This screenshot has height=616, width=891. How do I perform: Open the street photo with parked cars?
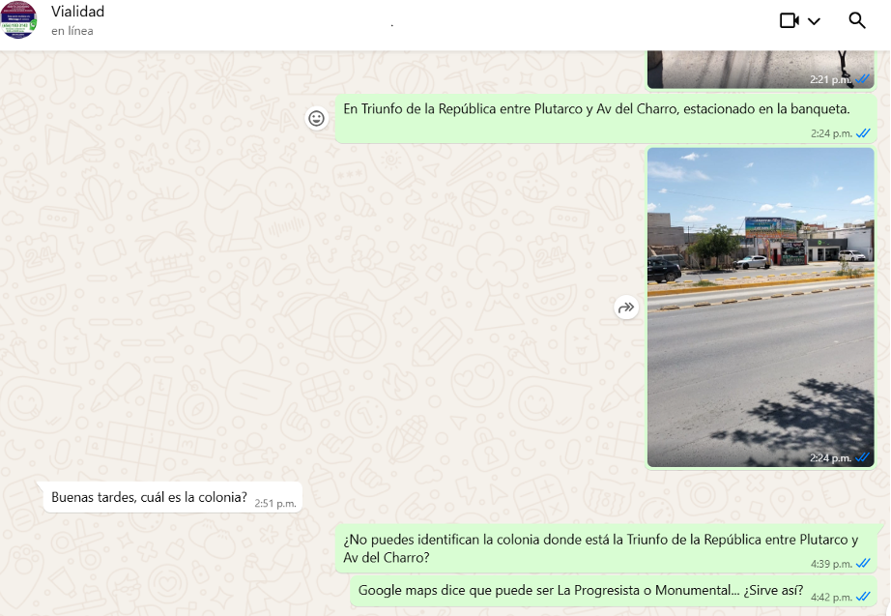[760, 307]
